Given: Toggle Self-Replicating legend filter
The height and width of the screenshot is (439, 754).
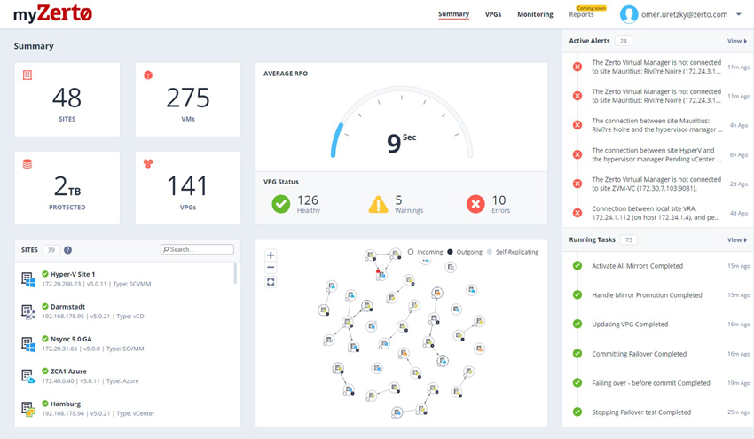Looking at the screenshot, I should 513,252.
